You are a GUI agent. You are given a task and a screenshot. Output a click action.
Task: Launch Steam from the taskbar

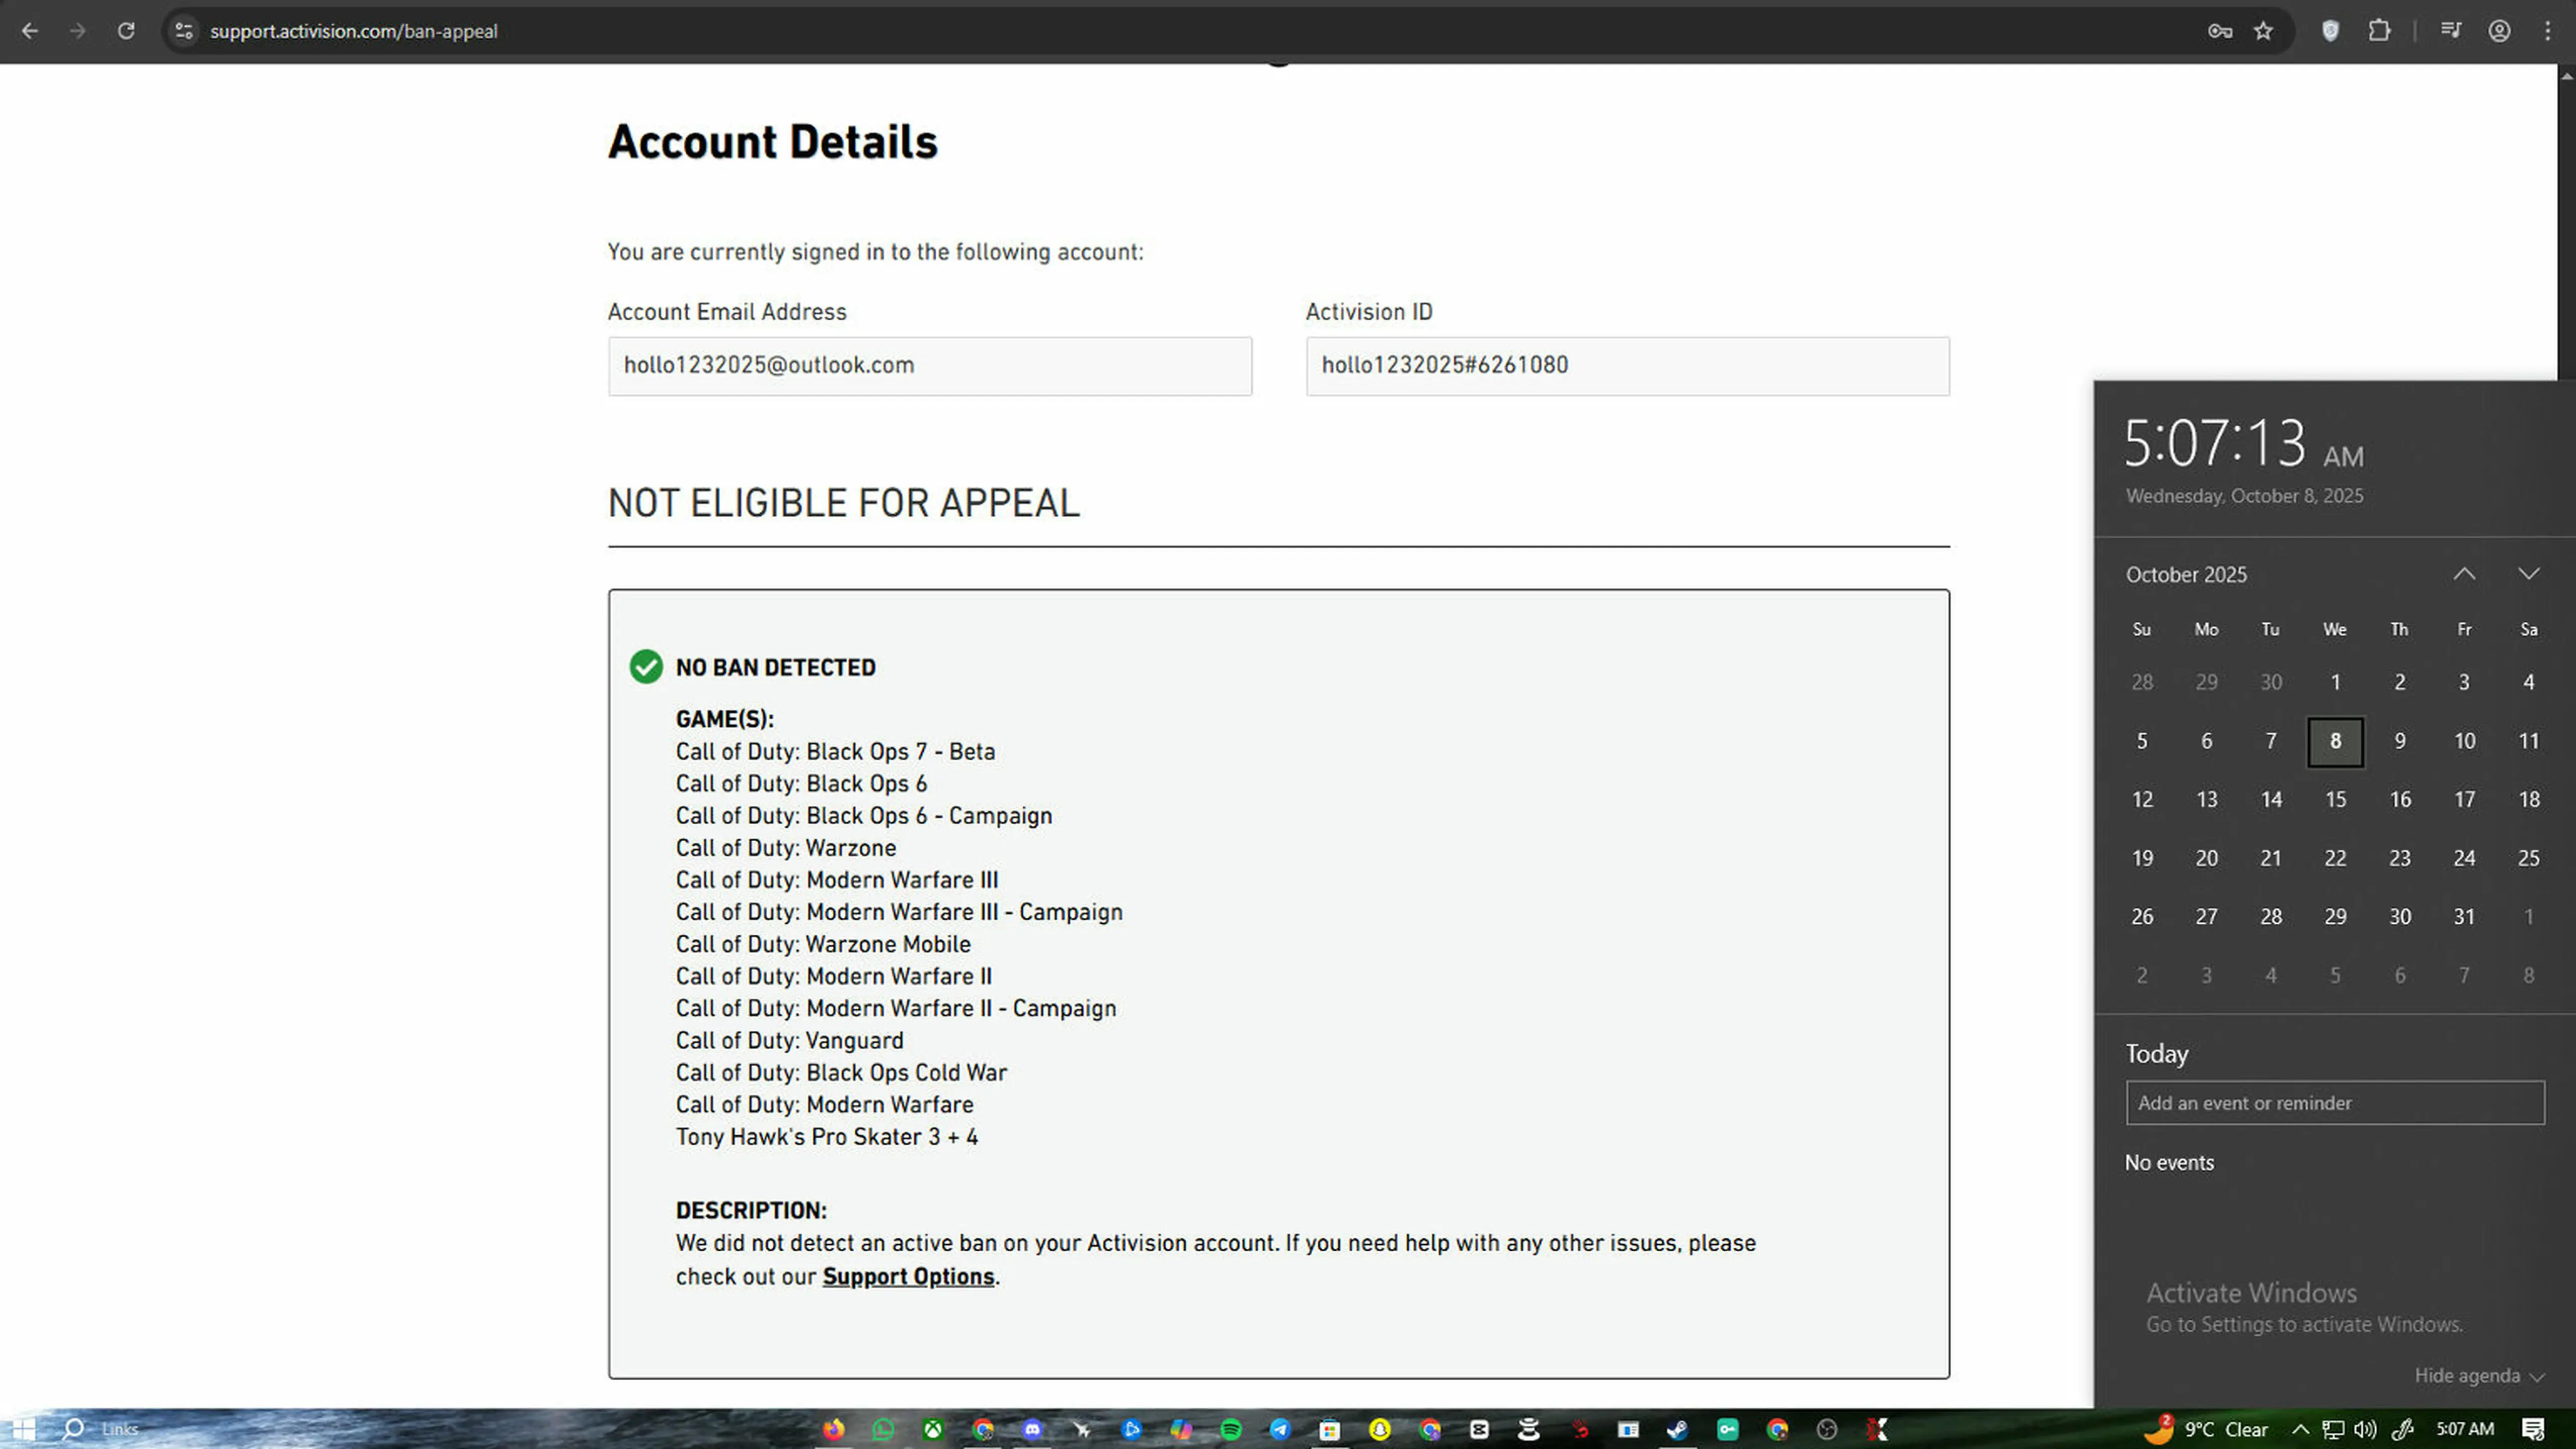pyautogui.click(x=1678, y=1429)
